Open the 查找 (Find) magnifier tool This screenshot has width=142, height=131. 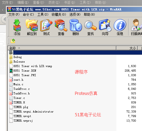pyautogui.click(x=90, y=27)
